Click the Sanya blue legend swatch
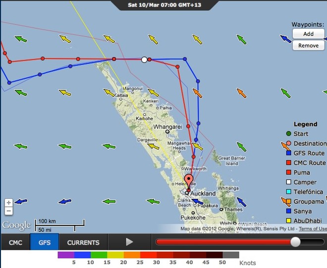 pyautogui.click(x=289, y=211)
